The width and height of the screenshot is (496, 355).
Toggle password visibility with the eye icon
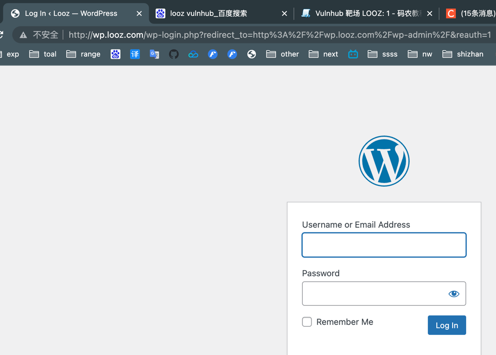454,294
